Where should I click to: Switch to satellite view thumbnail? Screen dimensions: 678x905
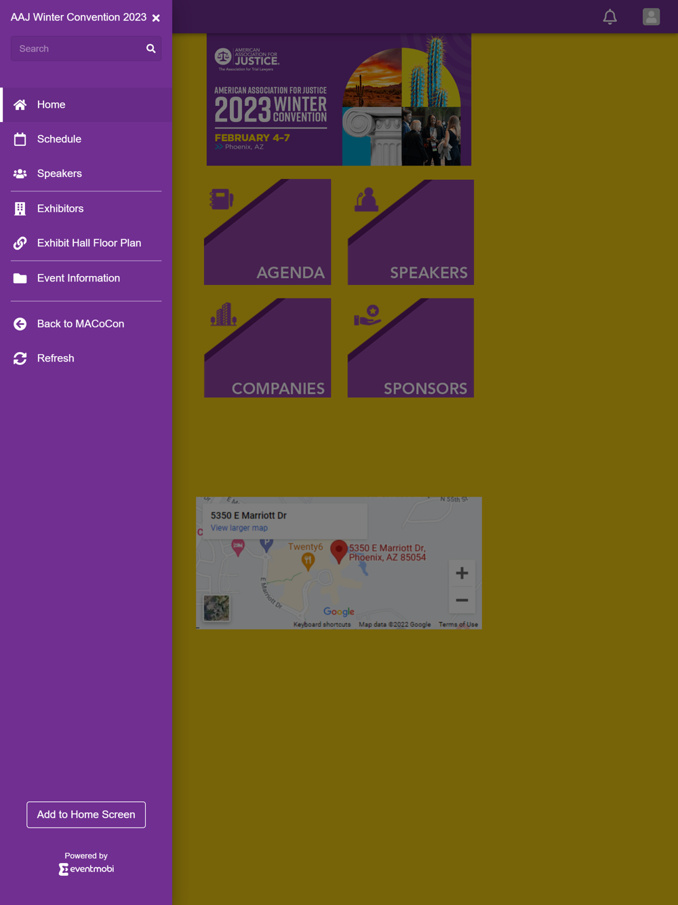(x=217, y=609)
